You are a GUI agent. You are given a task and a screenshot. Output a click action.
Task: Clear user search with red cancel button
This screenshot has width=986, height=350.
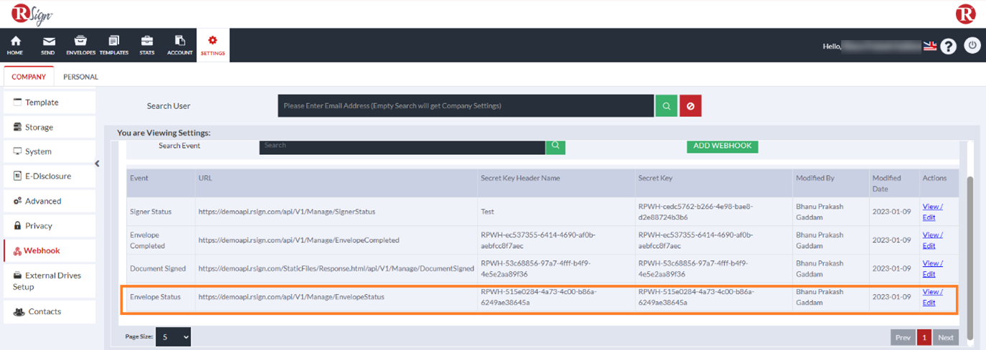[x=691, y=105]
